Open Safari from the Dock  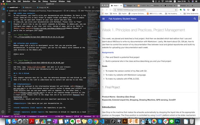click(x=90, y=121)
